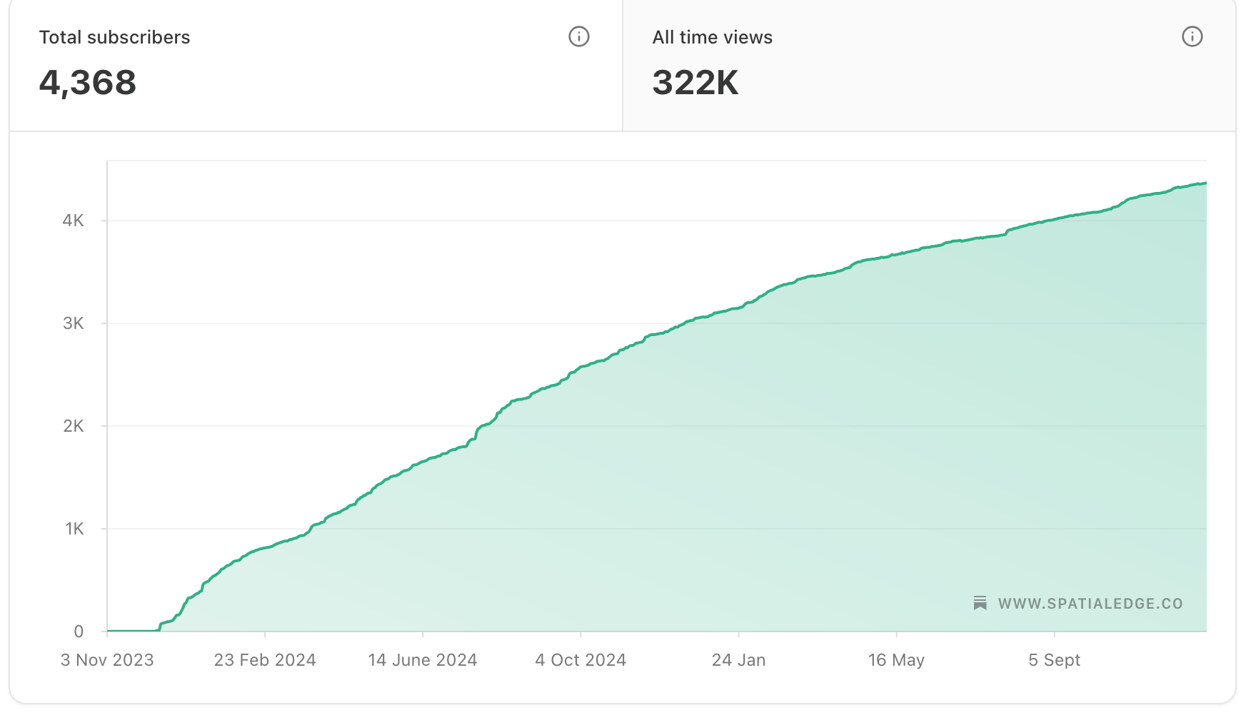Click the 5 Sept axis label

pos(1055,660)
